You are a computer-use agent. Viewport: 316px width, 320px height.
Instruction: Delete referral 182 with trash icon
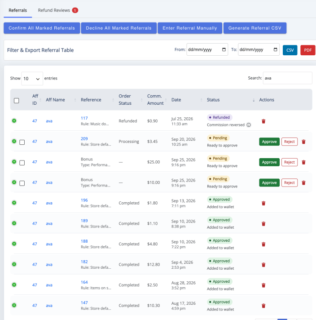(x=263, y=265)
